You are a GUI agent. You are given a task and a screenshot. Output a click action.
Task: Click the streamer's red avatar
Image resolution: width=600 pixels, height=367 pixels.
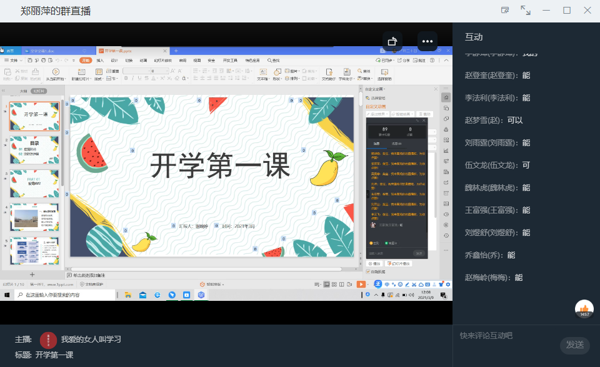[48, 340]
